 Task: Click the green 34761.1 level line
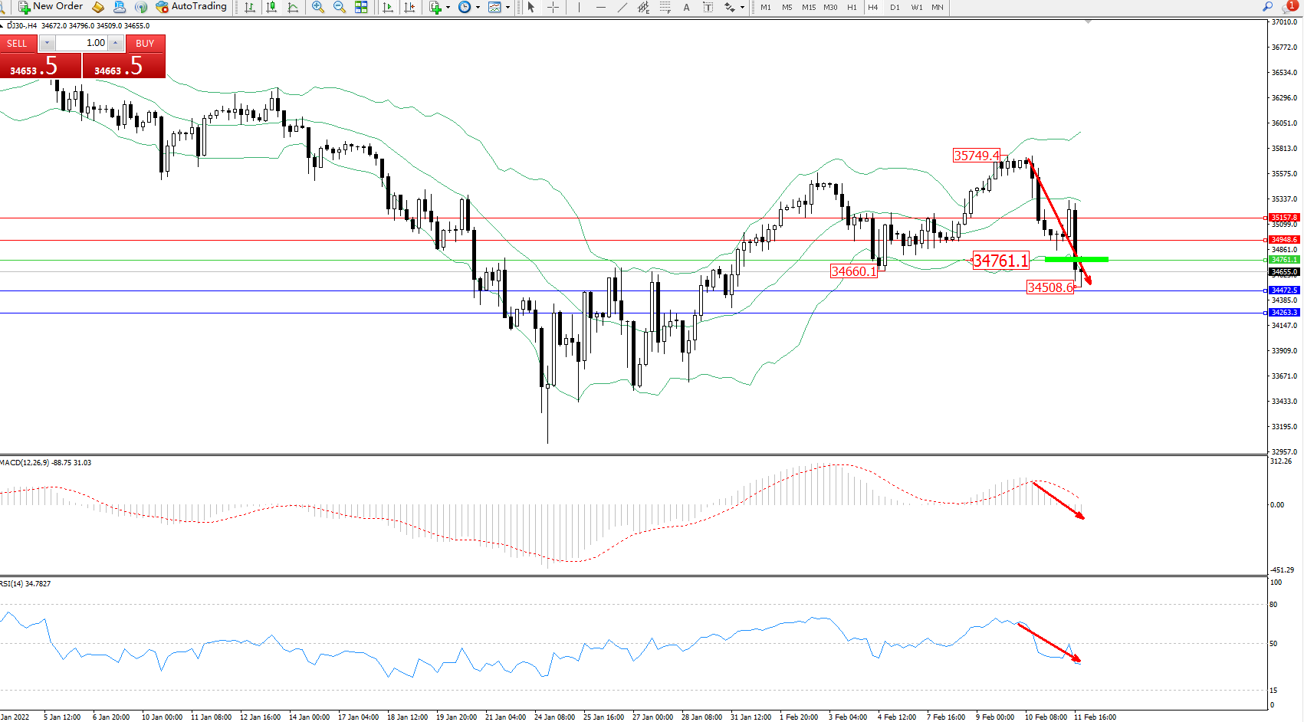tap(1076, 259)
